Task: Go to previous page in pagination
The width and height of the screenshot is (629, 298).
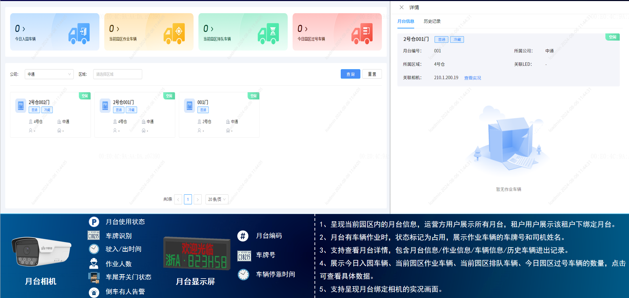Action: 178,199
